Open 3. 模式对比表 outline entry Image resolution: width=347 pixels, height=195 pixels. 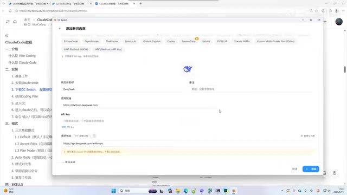pos(21,164)
